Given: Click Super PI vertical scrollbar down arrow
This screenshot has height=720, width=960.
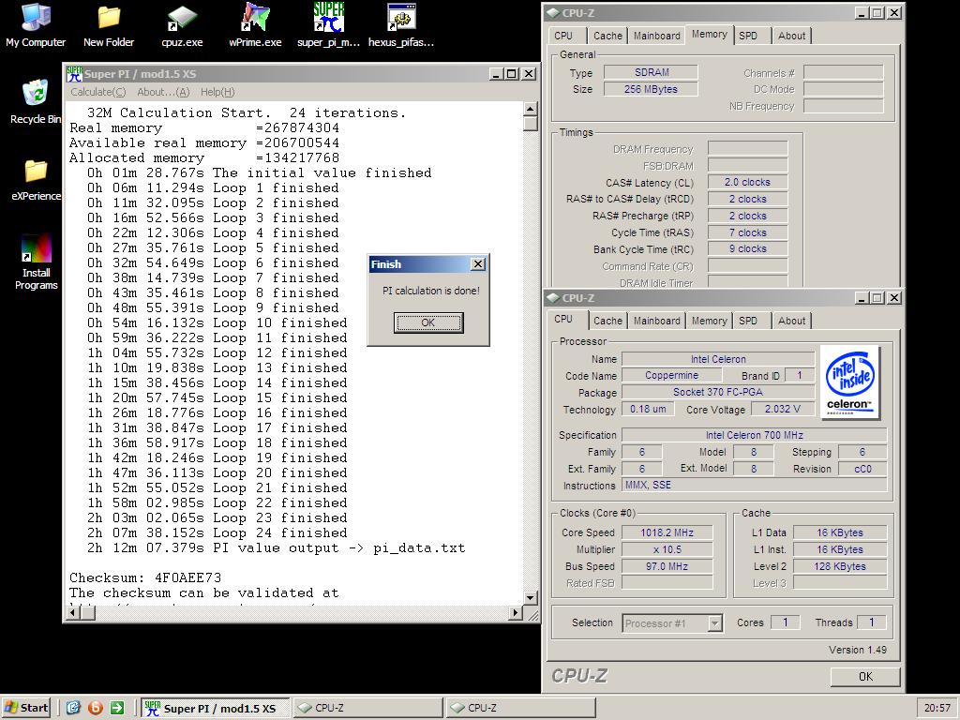Looking at the screenshot, I should tap(531, 597).
